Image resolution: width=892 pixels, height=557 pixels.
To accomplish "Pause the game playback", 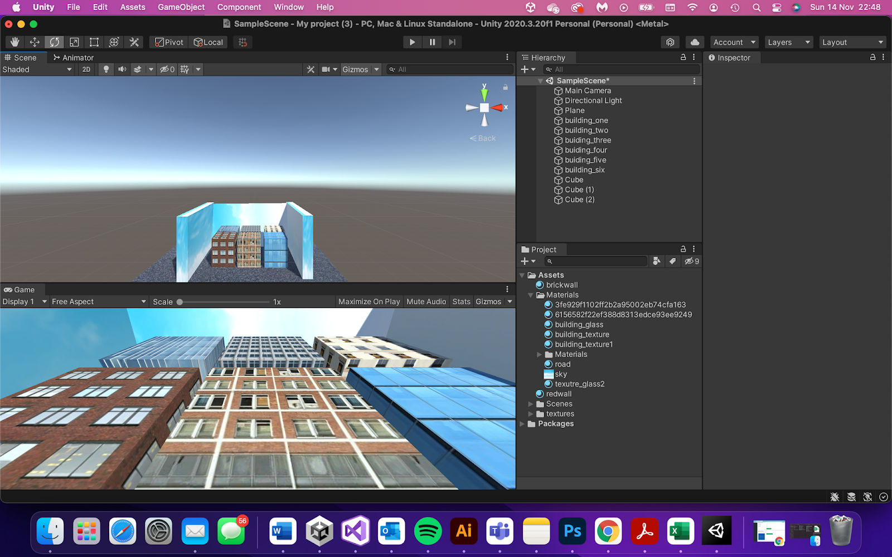I will [x=432, y=42].
